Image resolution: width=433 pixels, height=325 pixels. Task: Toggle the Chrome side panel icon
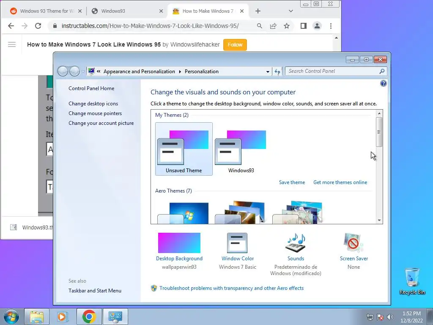click(304, 26)
